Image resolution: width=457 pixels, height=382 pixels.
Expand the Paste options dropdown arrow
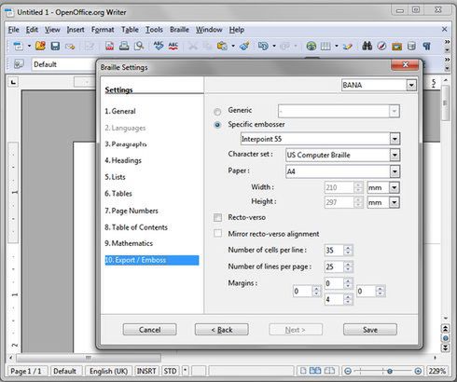pos(233,46)
